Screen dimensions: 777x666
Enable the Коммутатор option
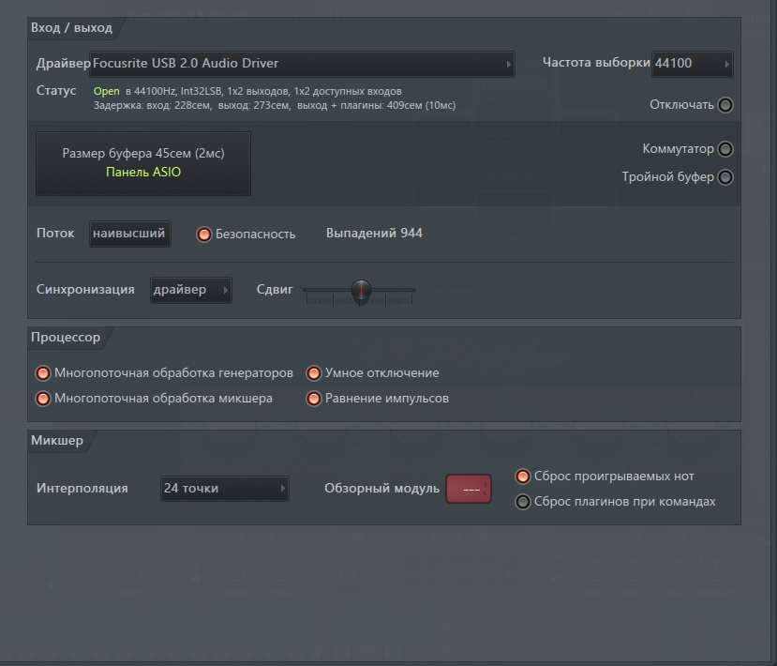tap(725, 149)
